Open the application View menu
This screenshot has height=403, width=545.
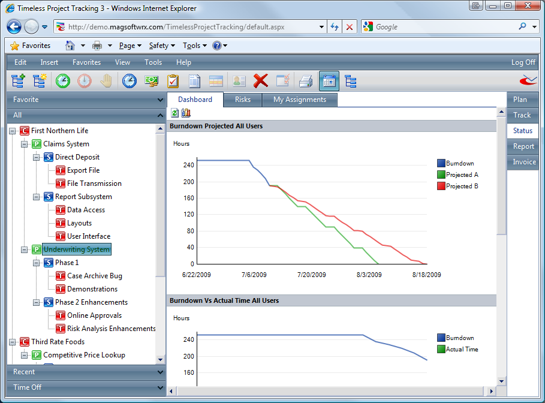[122, 62]
